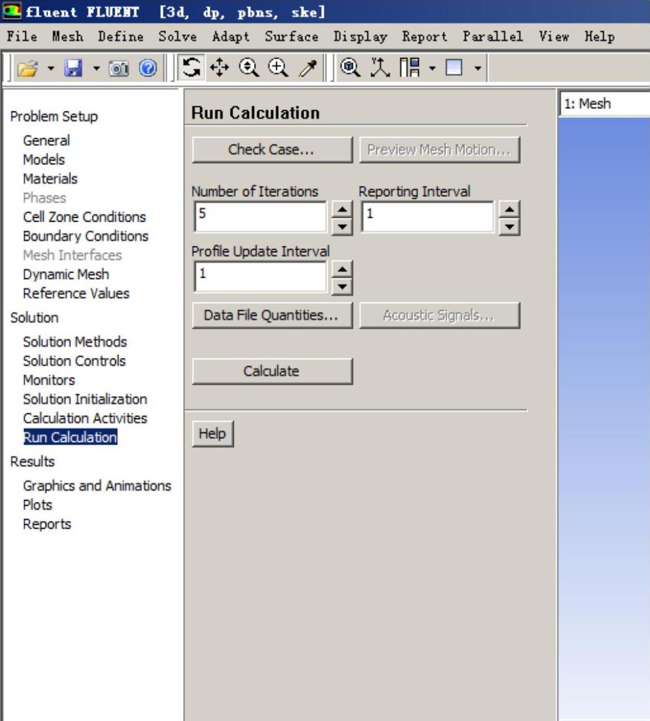Image resolution: width=650 pixels, height=721 pixels.
Task: Select Monitors in the tree
Action: pyautogui.click(x=49, y=380)
